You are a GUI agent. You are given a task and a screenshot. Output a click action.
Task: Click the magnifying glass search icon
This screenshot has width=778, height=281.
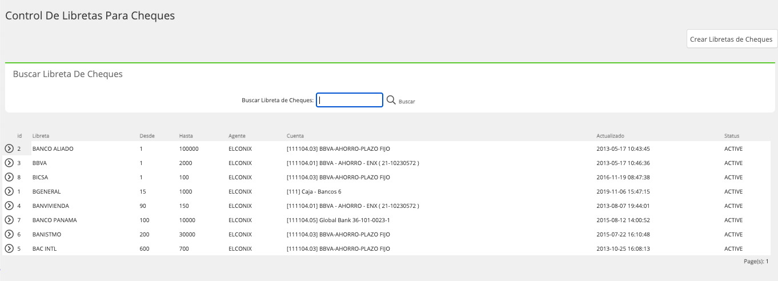coord(391,100)
